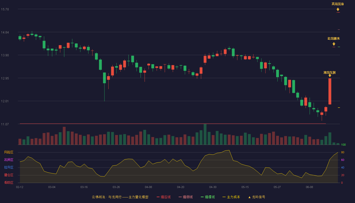This screenshot has height=203, width=355.
Task: Select the 幼龙嬉水 label text
Action: pos(333,39)
